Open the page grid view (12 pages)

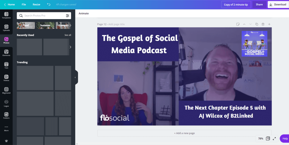pyautogui.click(x=268, y=138)
